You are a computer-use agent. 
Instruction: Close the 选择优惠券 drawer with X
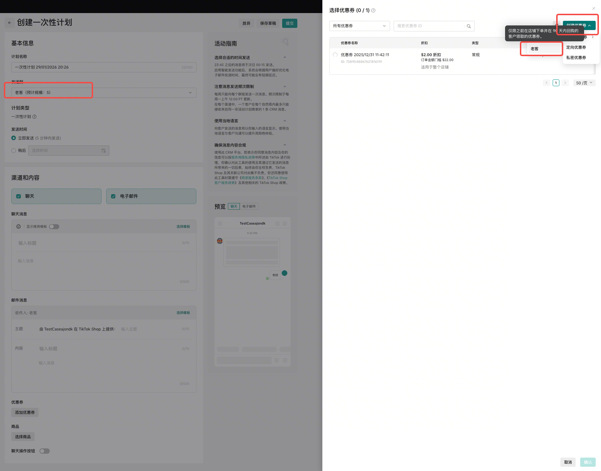pyautogui.click(x=594, y=8)
